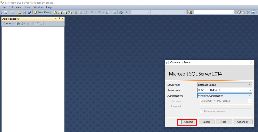This screenshot has height=132, width=258.
Task: Close the Object Explorer panel
Action: [x=63, y=19]
